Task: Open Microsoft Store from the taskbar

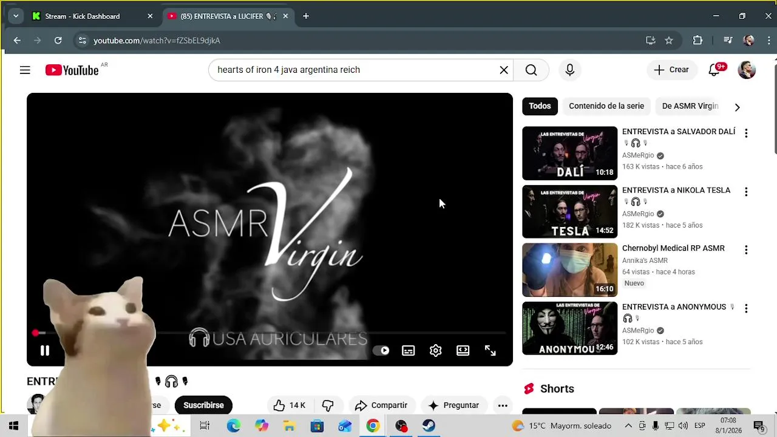Action: tap(317, 426)
